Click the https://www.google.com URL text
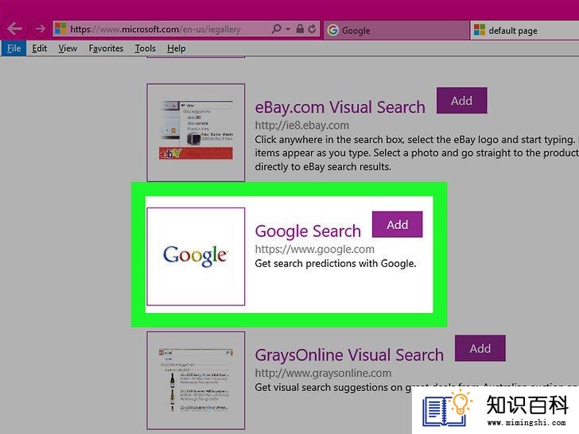This screenshot has width=579, height=434. click(x=315, y=250)
